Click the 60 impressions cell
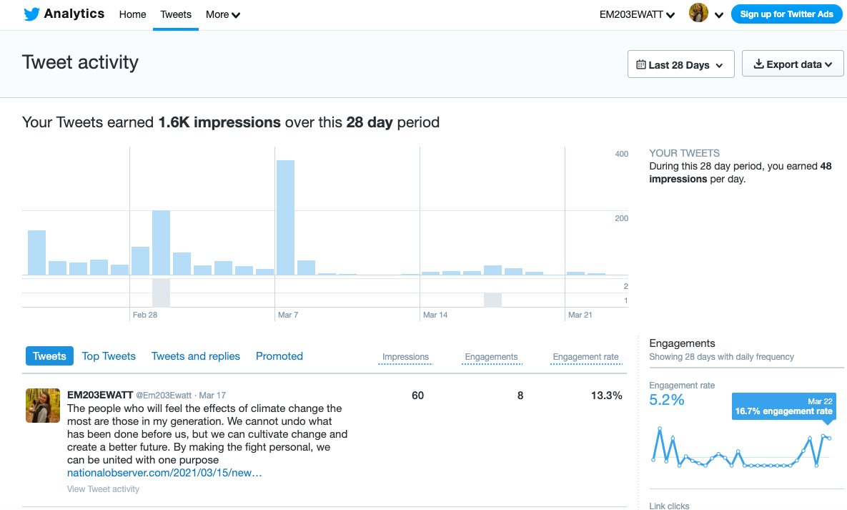The height and width of the screenshot is (510, 847). point(417,396)
